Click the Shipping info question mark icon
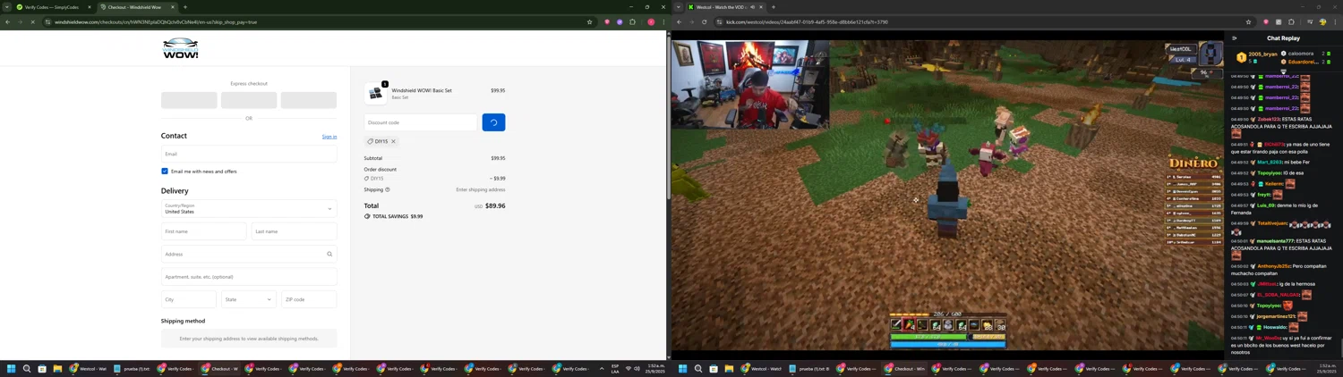Viewport: 1343px width, 377px height. click(388, 189)
